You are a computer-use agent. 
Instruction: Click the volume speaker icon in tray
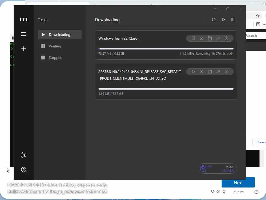click(218, 192)
